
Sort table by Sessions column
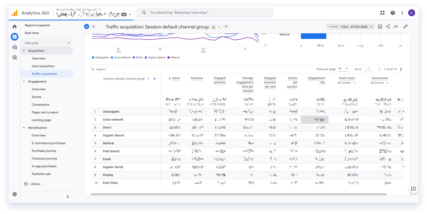(197, 78)
